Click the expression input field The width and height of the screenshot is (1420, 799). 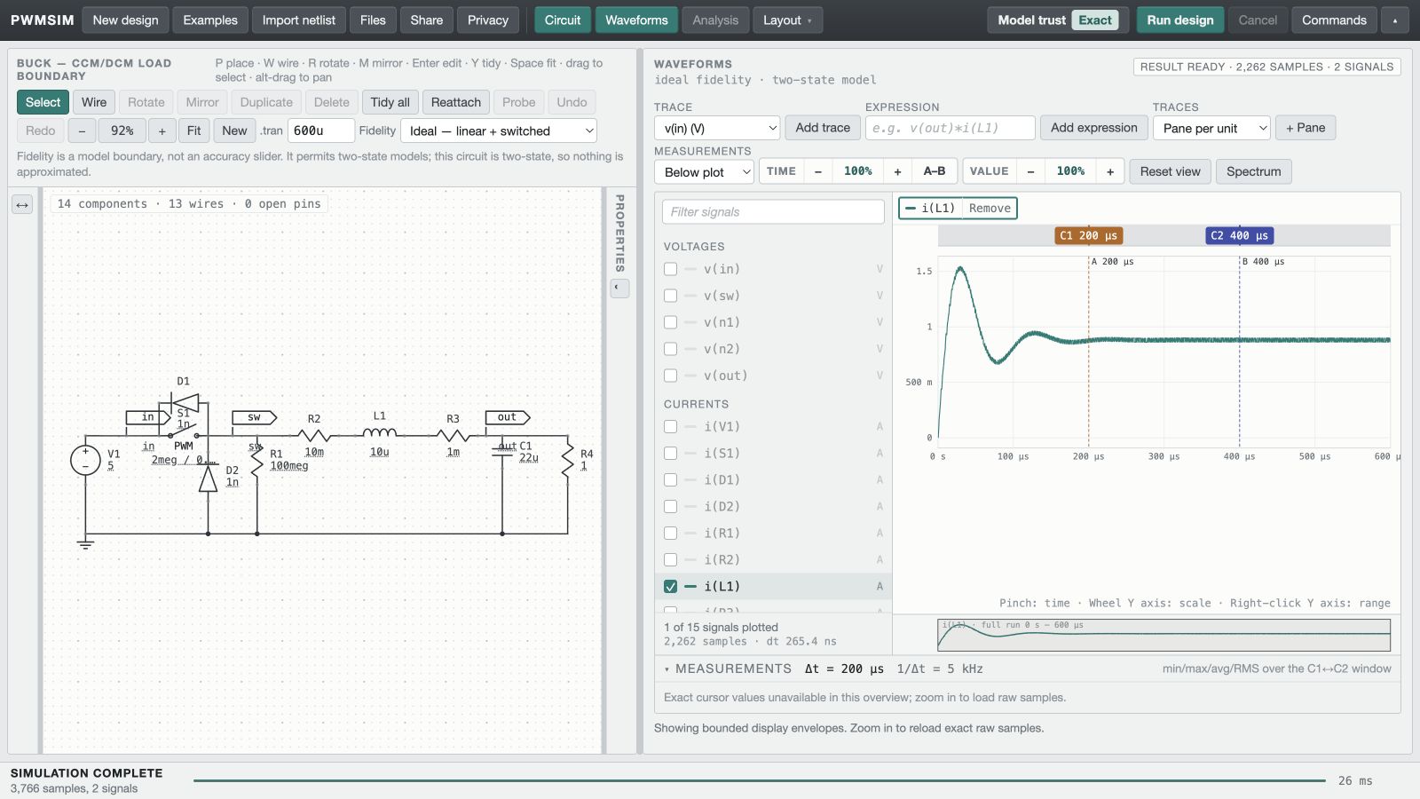(950, 128)
